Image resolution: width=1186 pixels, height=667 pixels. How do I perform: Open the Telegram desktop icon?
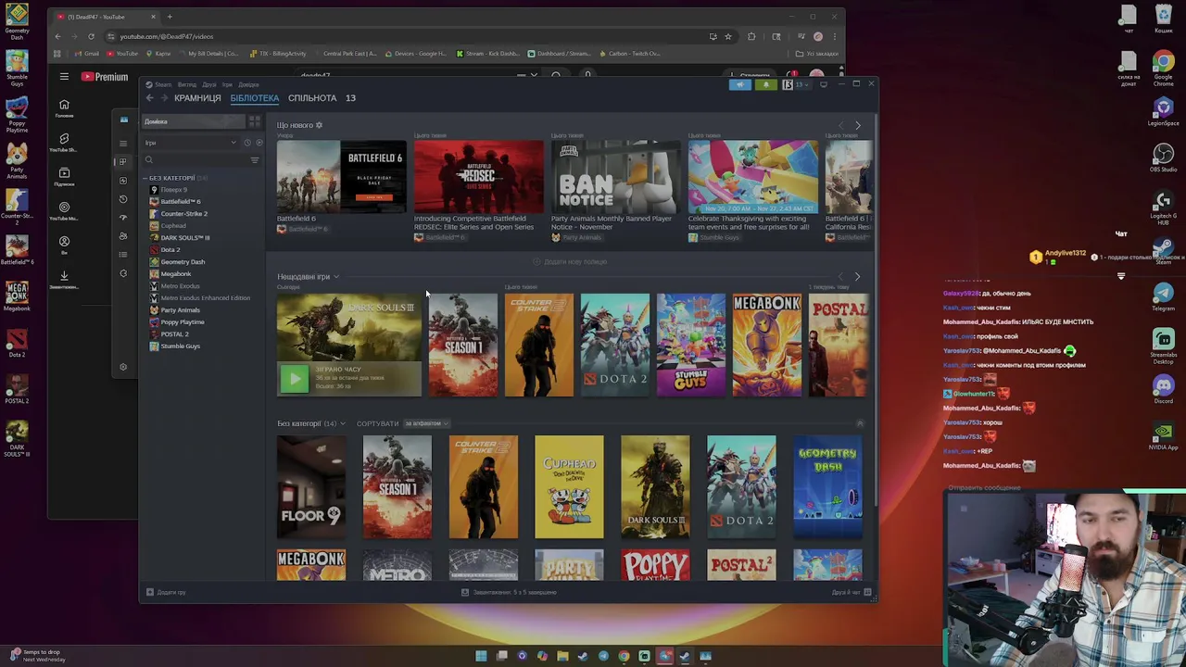[x=1163, y=296]
